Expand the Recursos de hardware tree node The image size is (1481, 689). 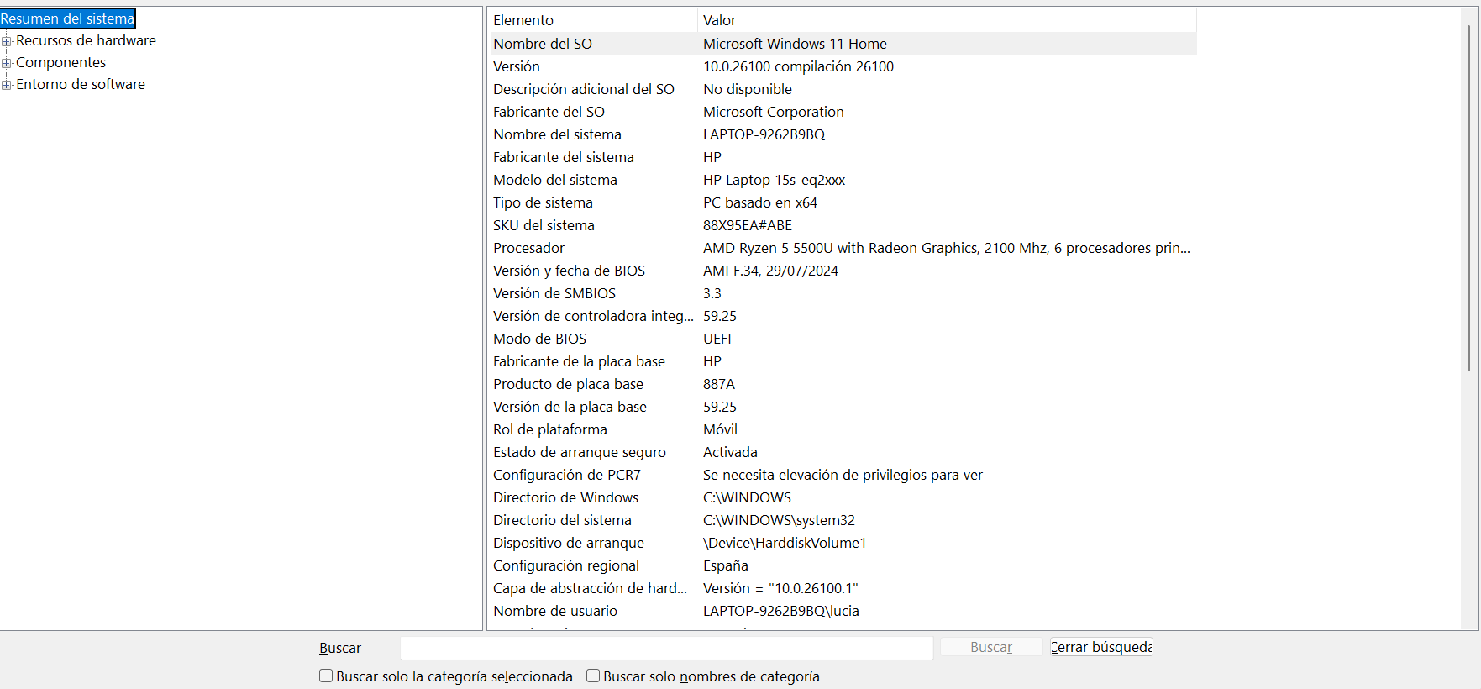7,41
